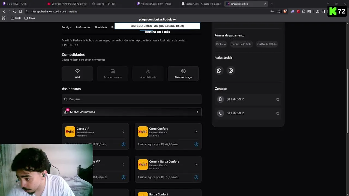Click the red extension icon in toolbar
This screenshot has width=349, height=196.
(298, 11)
